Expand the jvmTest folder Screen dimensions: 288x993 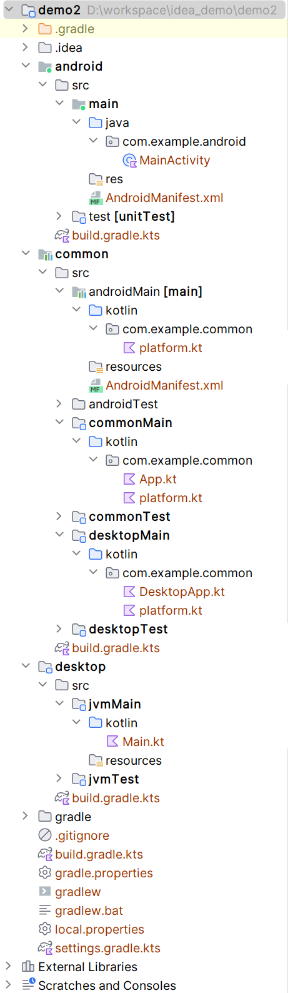click(x=59, y=779)
